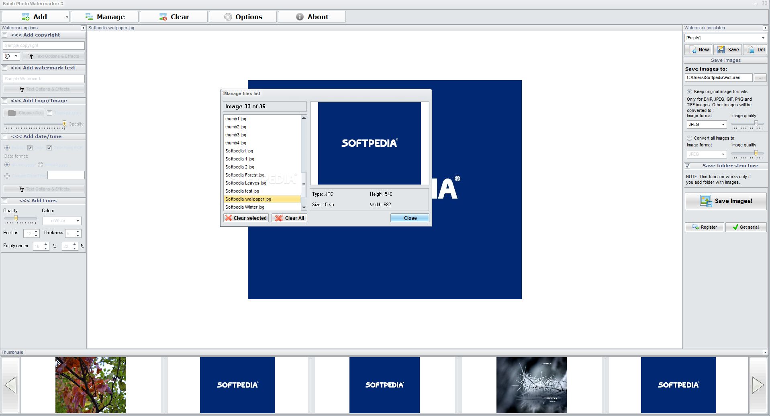Image resolution: width=770 pixels, height=416 pixels.
Task: Select Keep original image formats radio button
Action: coord(689,92)
